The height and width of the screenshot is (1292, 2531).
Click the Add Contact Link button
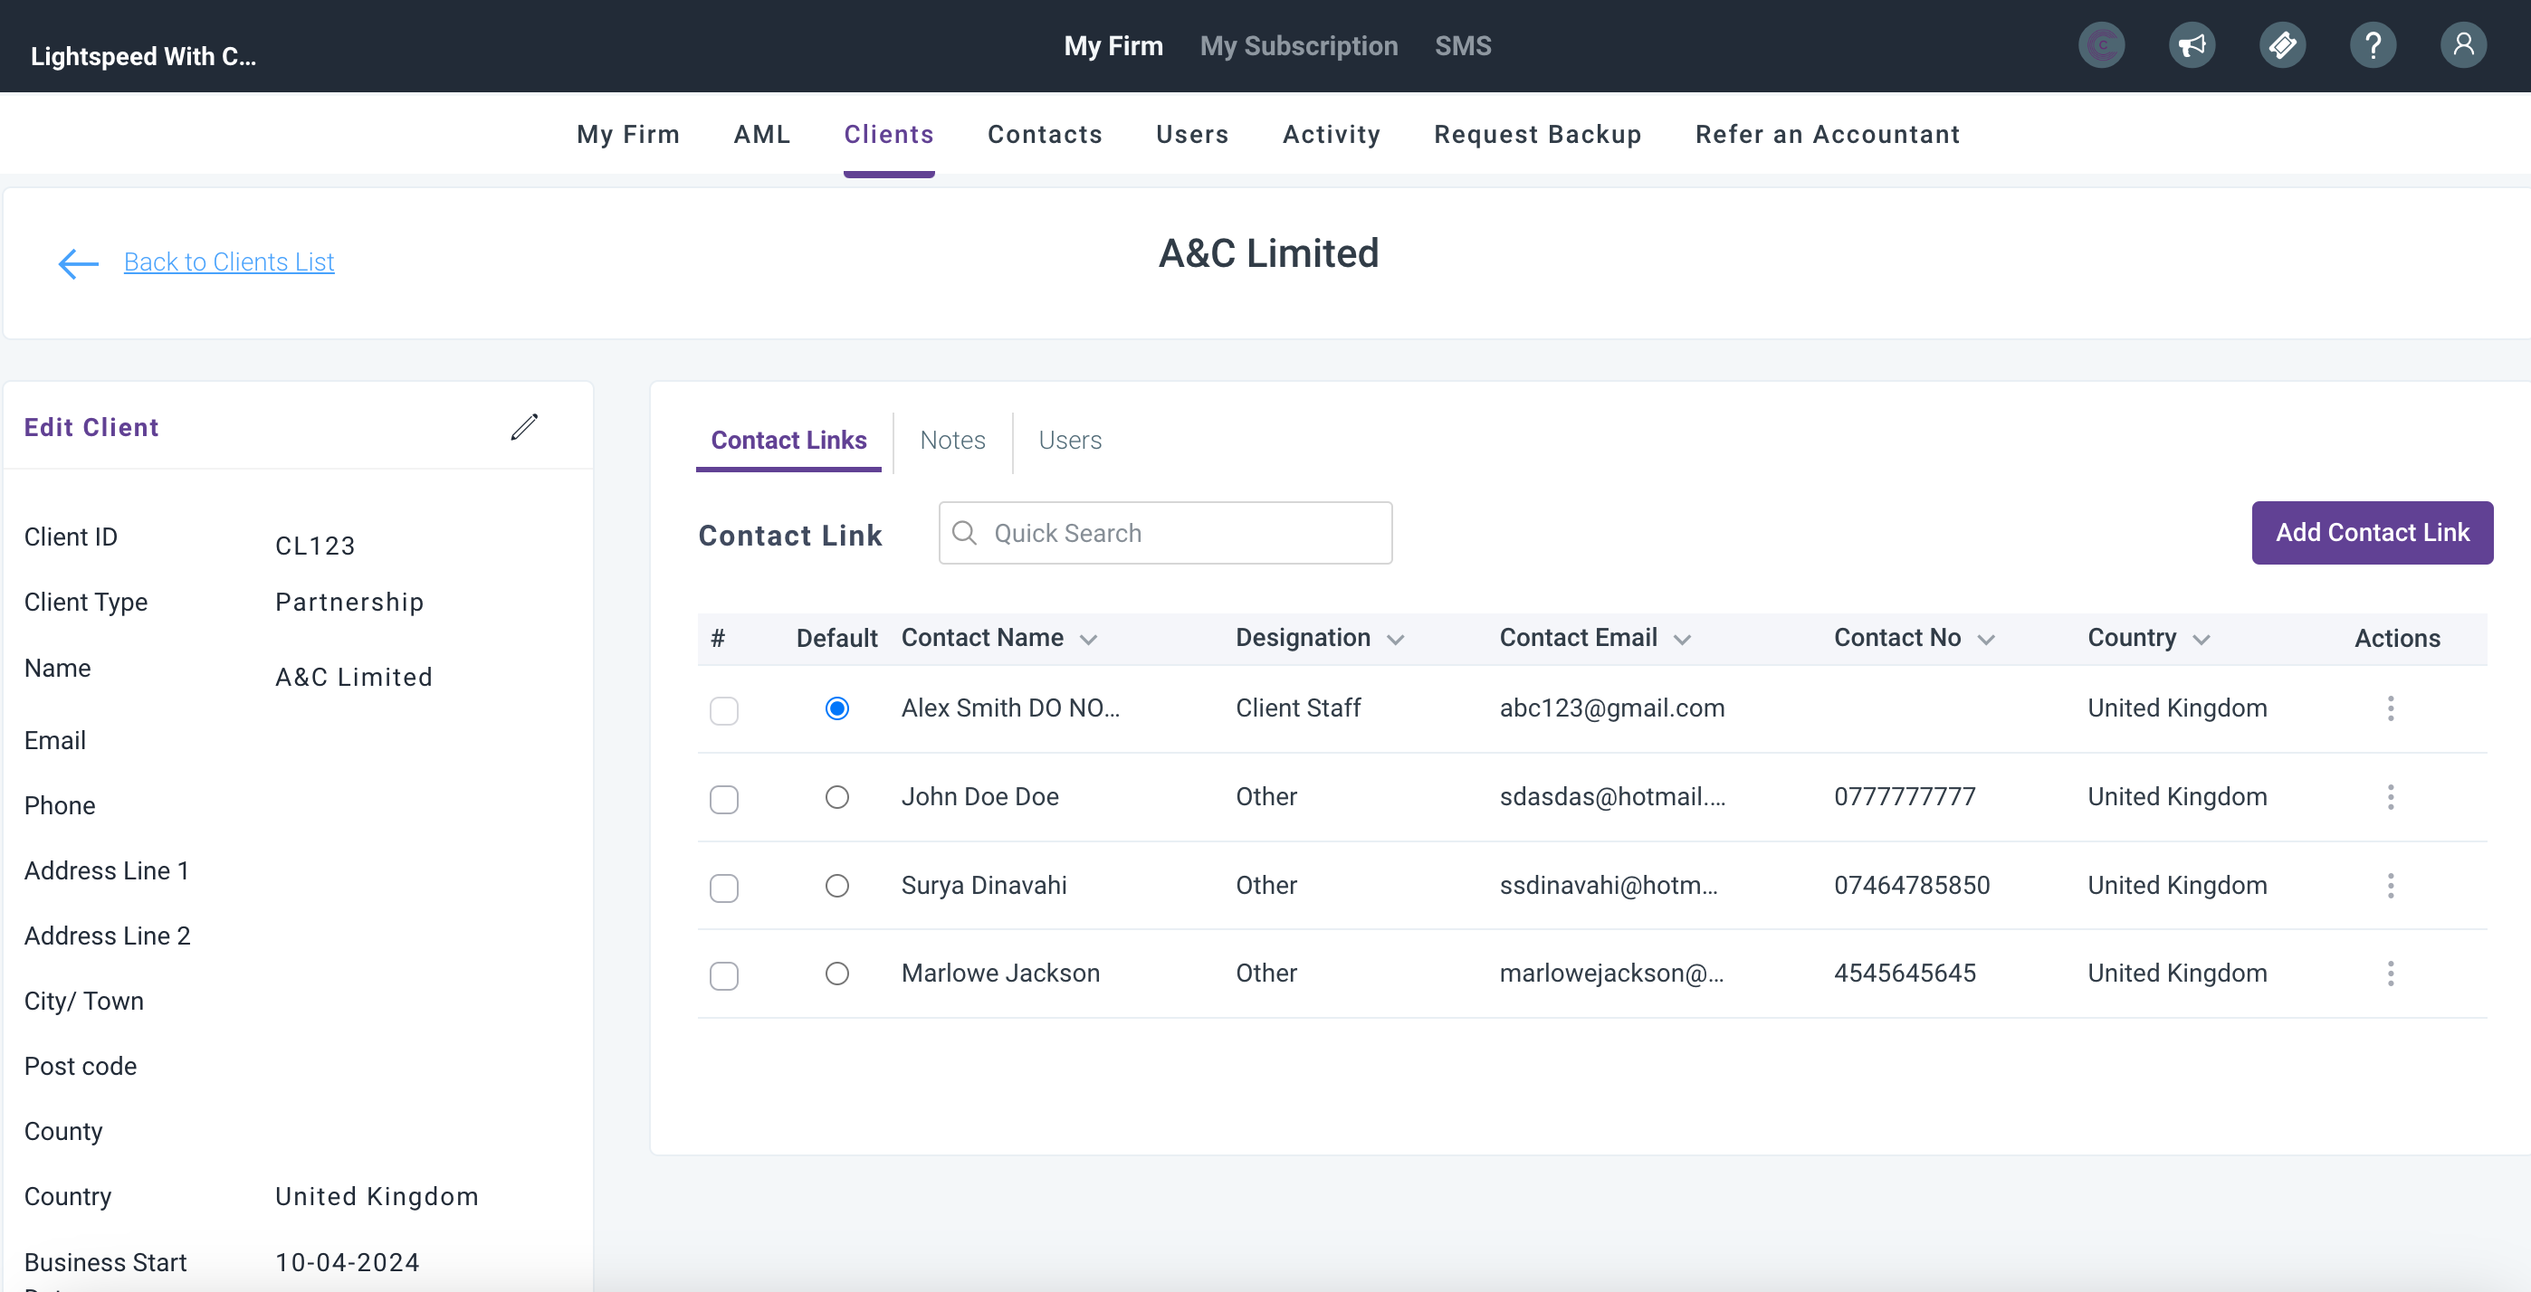coord(2371,532)
